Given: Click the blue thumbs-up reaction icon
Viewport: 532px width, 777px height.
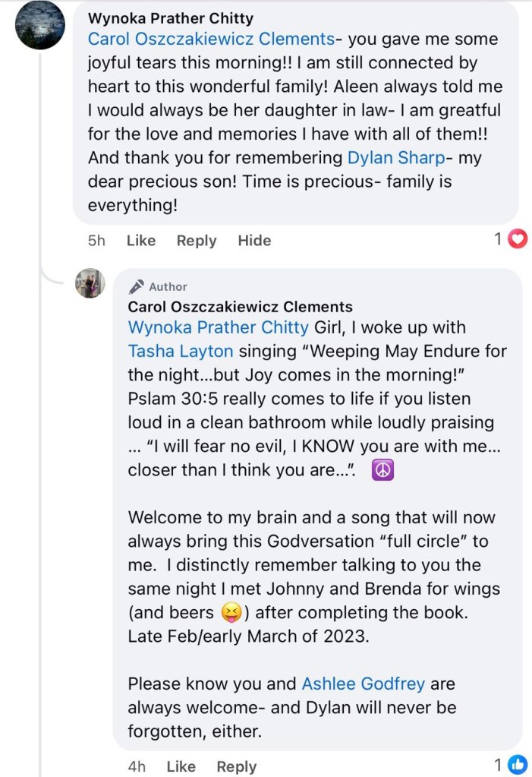Looking at the screenshot, I should pos(518,764).
